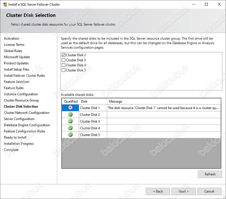Go to the Server Configuration step
The image size is (226, 199).
19,119
